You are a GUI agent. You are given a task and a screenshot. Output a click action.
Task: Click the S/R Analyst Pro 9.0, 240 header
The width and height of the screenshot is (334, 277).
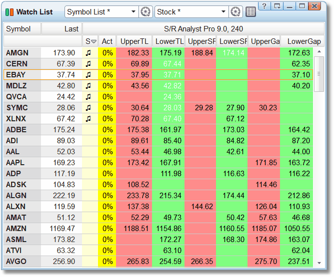tap(203, 29)
